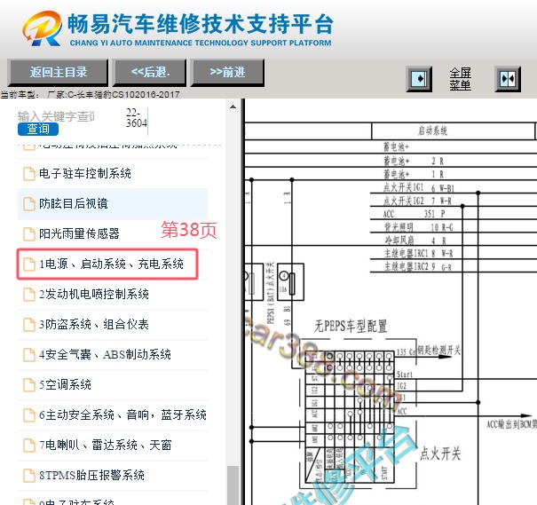This screenshot has width=537, height=505.
Task: Open 4安全气囊、ABS制动系统 entry
Action: pos(105,354)
